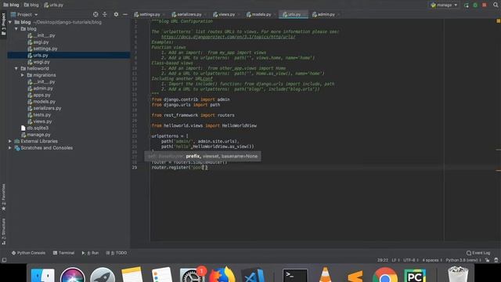Open Finder from the dock

click(43, 275)
